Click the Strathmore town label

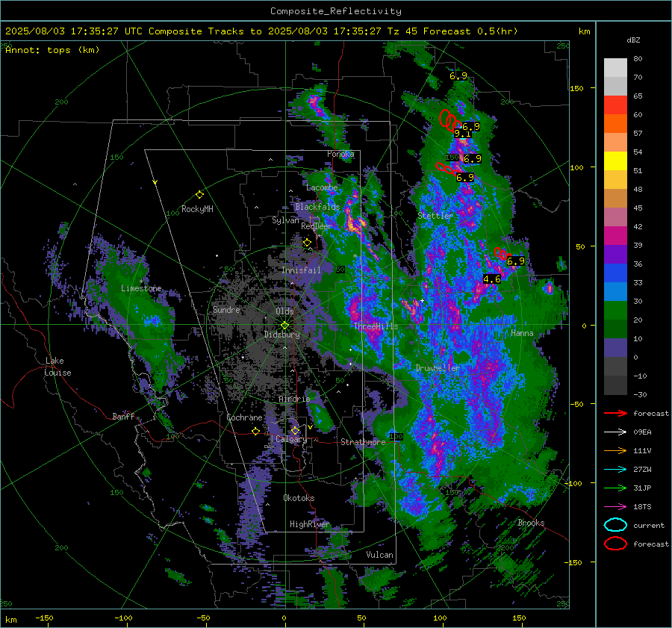[x=363, y=442]
